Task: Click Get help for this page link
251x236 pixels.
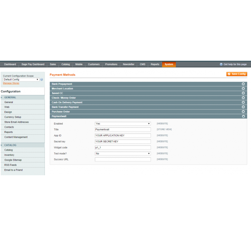Action: tap(235, 64)
